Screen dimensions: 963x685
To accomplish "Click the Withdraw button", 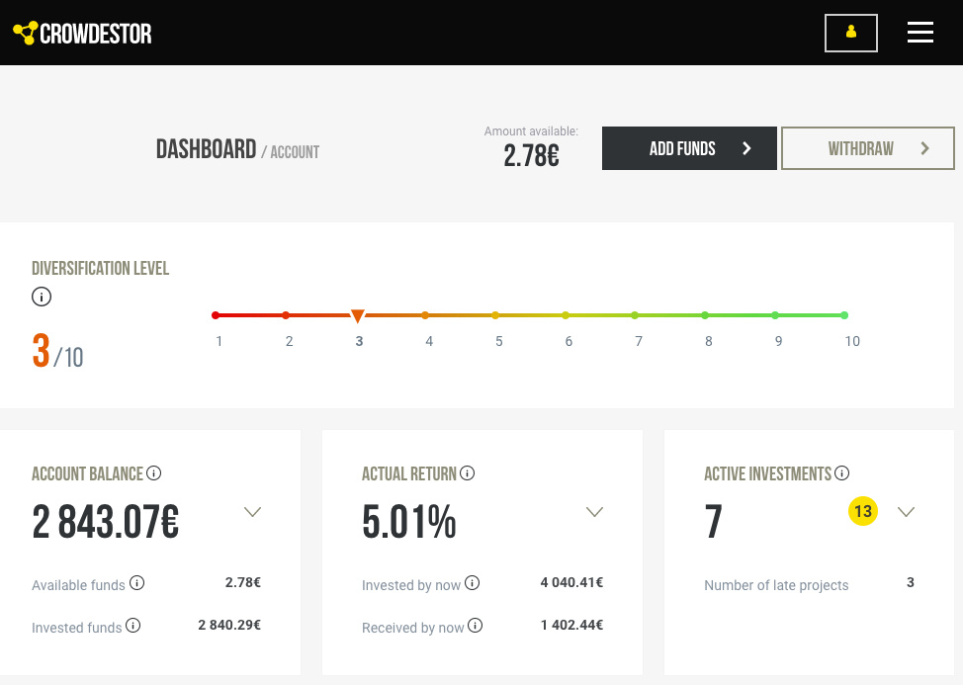I will coord(867,148).
